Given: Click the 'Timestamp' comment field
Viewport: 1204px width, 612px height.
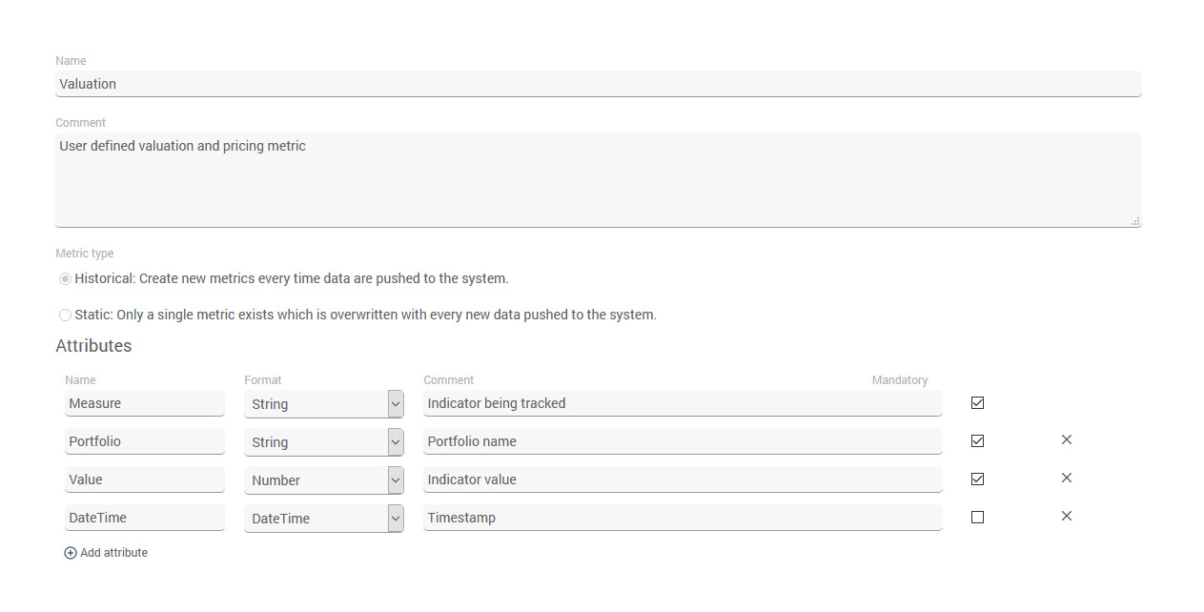Looking at the screenshot, I should [x=683, y=518].
